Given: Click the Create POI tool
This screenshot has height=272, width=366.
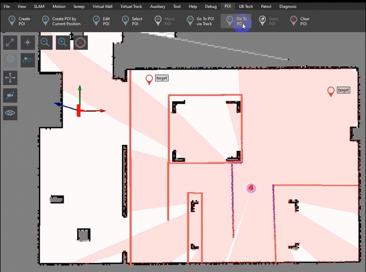Looking at the screenshot, I should (19, 21).
